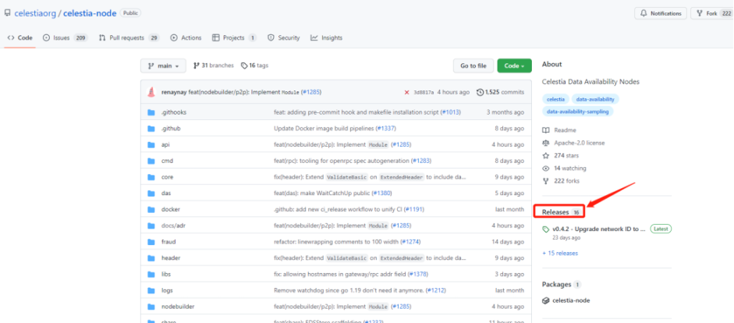This screenshot has height=323, width=734.
Task: Click the failed CI status X icon
Action: [406, 92]
